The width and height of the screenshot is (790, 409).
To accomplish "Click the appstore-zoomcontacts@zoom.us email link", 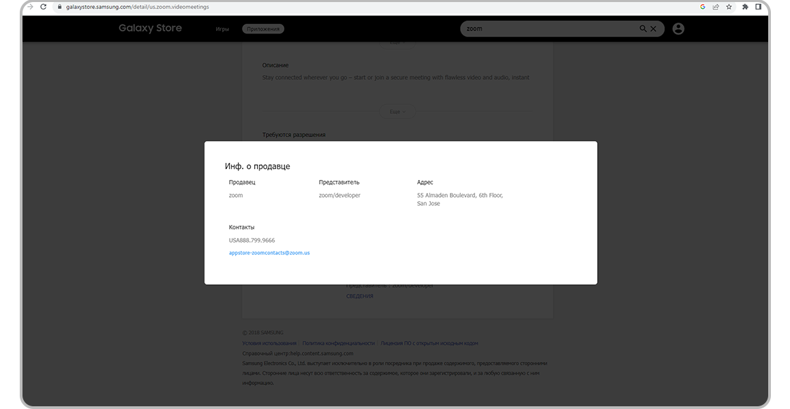I will tap(269, 253).
